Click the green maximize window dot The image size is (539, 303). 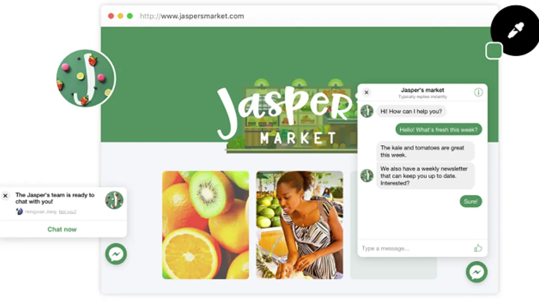(x=130, y=16)
